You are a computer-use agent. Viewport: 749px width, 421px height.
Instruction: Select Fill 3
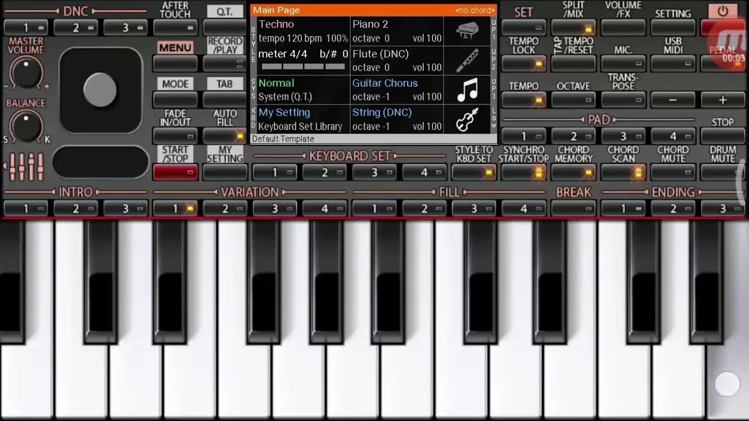474,209
